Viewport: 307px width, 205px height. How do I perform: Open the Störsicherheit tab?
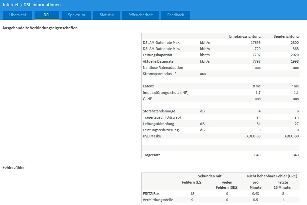pos(140,15)
